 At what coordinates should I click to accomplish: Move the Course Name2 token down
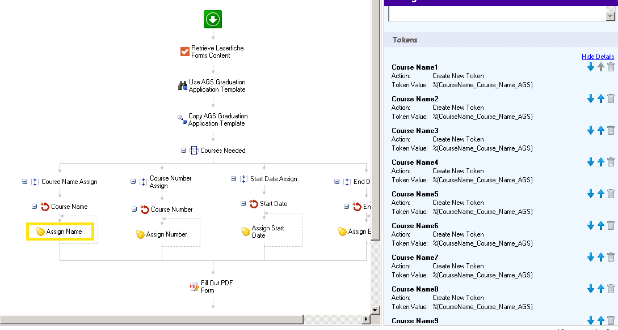click(x=590, y=98)
